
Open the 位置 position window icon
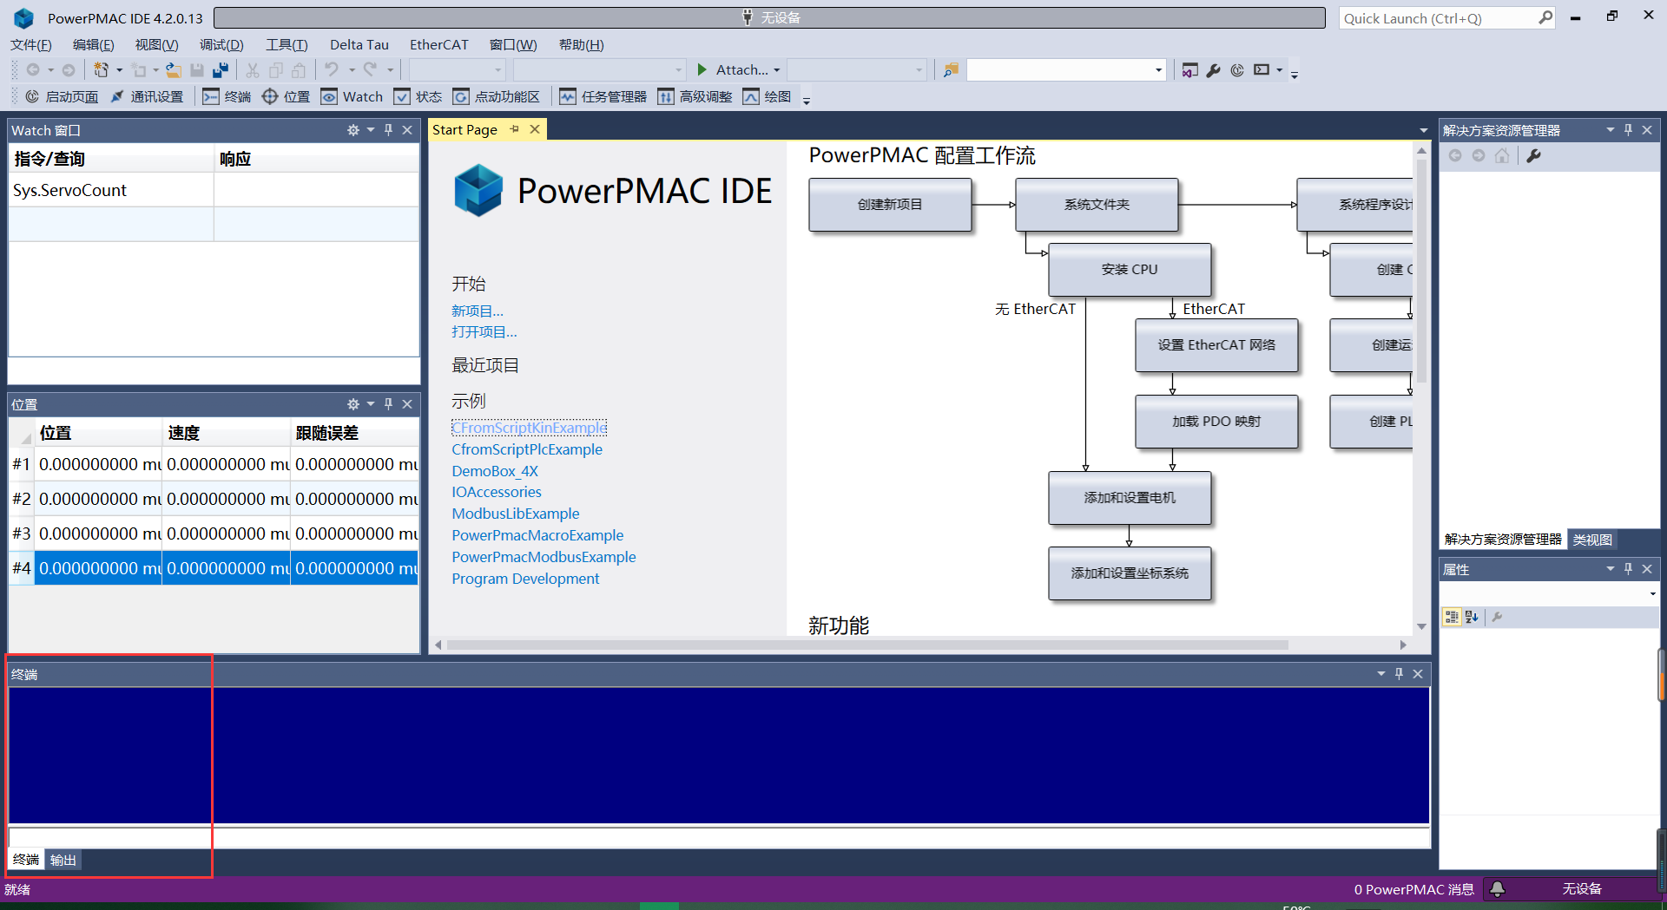[285, 96]
